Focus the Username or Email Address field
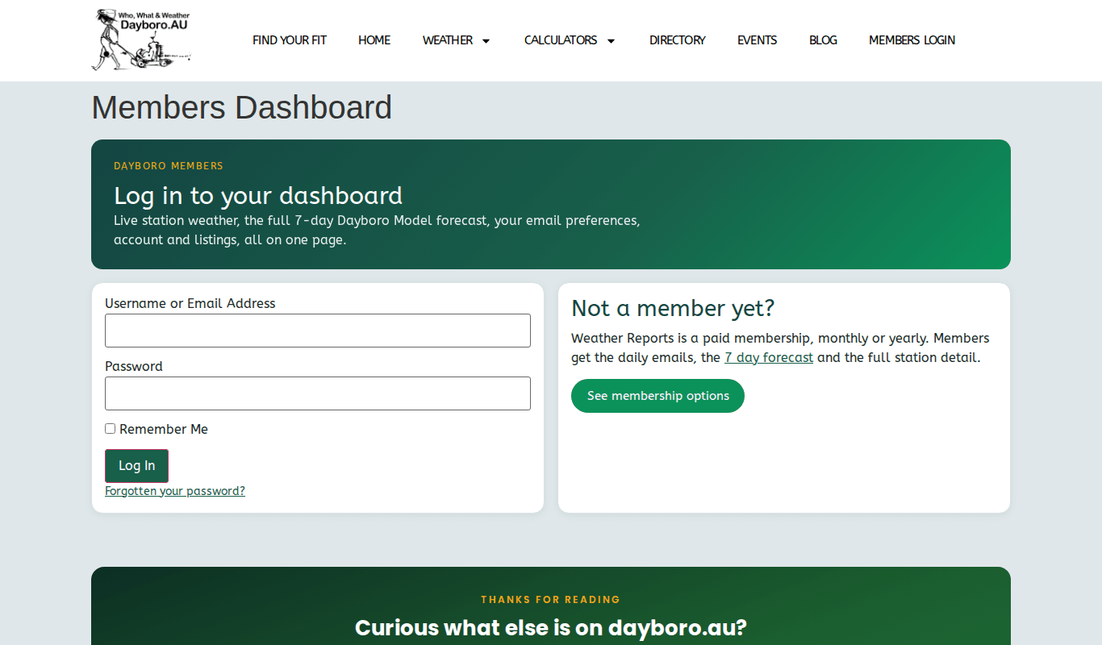Screen dimensions: 1102x645 click(x=318, y=331)
